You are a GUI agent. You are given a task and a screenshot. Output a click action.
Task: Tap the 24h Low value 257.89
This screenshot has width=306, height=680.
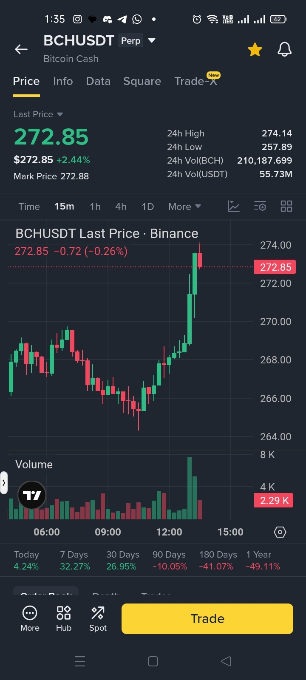pyautogui.click(x=277, y=147)
